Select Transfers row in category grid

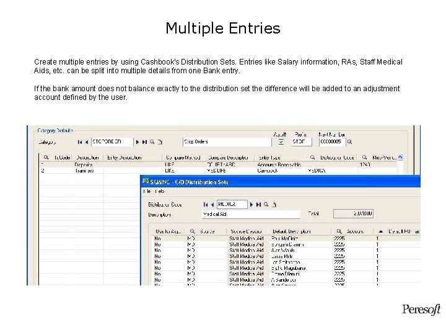point(217,171)
